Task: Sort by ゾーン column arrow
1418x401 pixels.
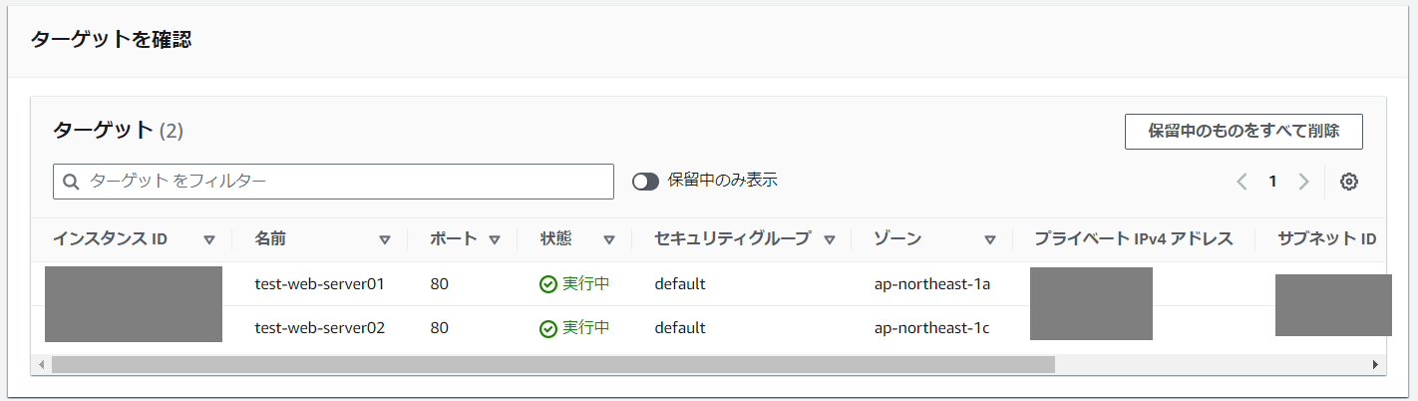Action: (x=990, y=239)
